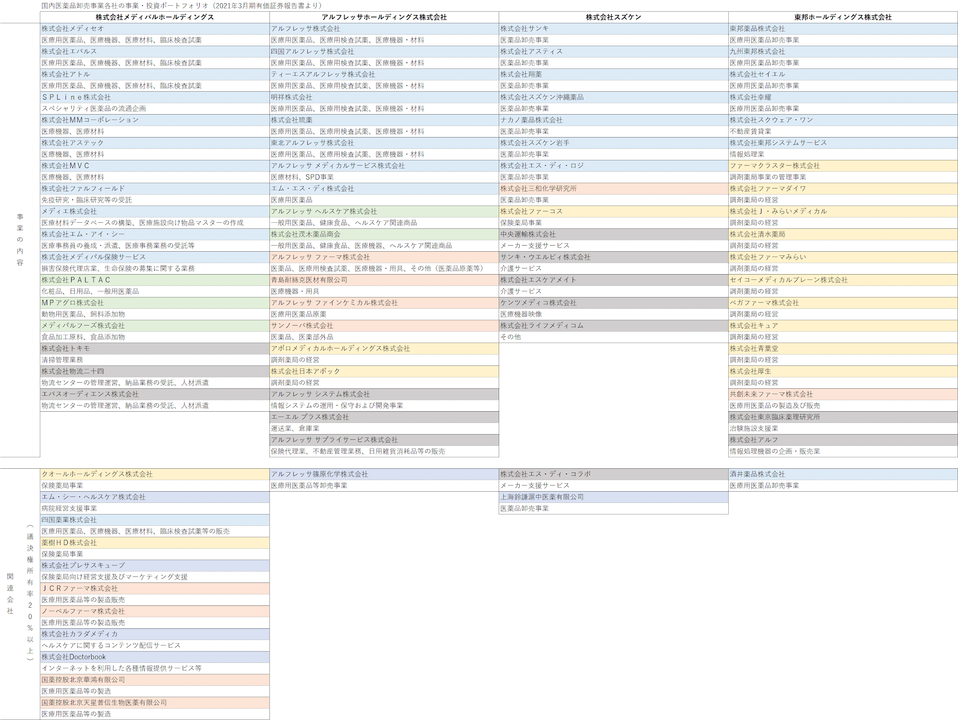Click the header 株式会社メディパルホールディングス
This screenshot has height=720, width=958.
pyautogui.click(x=155, y=17)
